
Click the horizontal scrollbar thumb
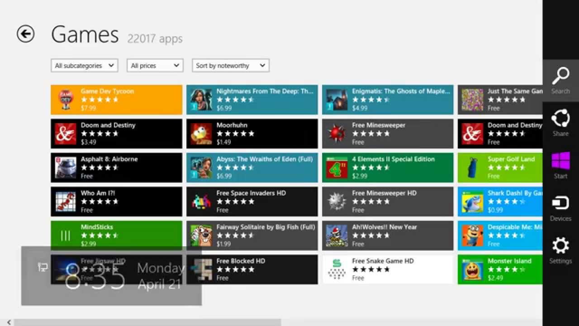(x=147, y=322)
